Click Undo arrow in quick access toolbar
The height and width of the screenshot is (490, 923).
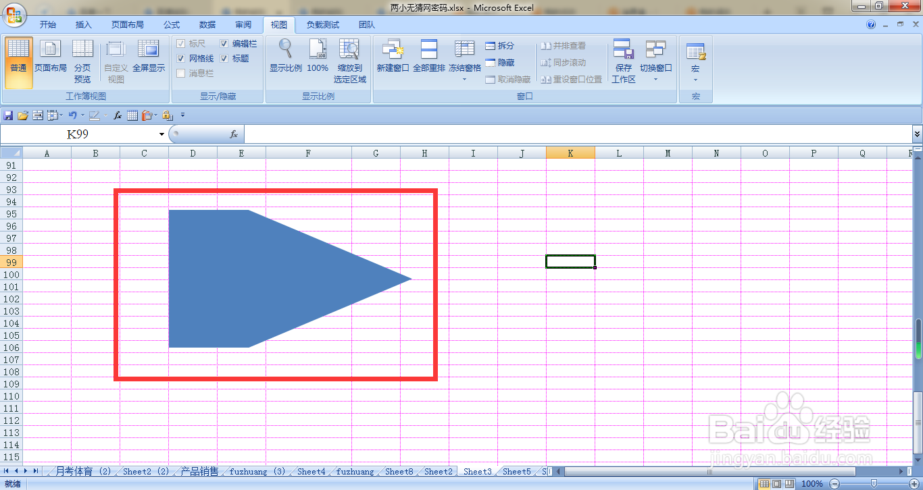pyautogui.click(x=72, y=115)
